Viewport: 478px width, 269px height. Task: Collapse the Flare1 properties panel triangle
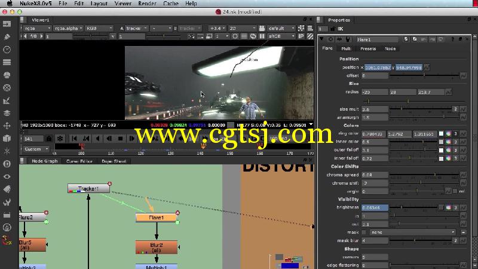tap(321, 39)
